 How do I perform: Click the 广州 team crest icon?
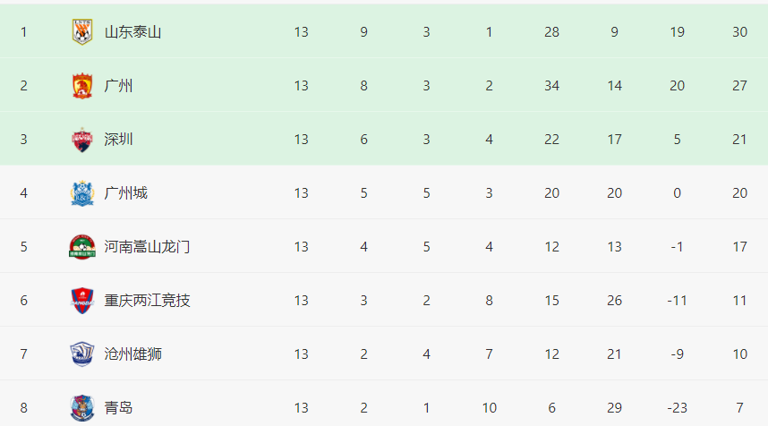[x=82, y=86]
